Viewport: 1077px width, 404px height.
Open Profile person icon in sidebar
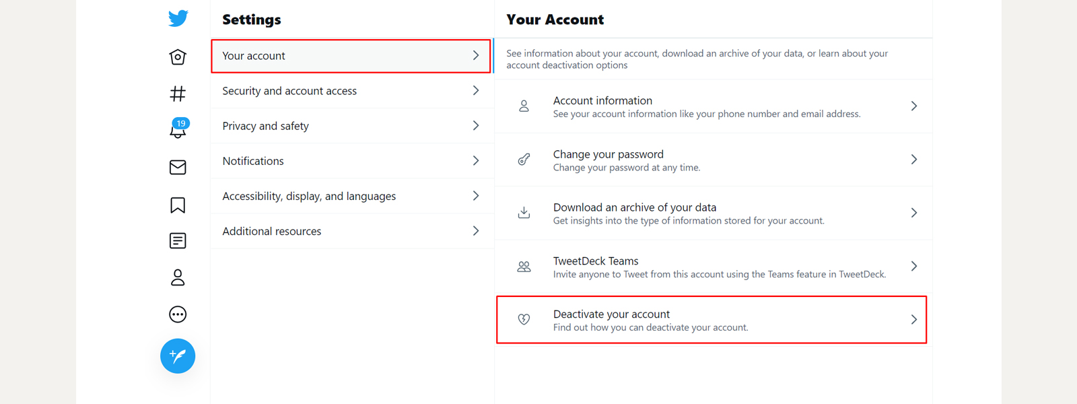(178, 277)
